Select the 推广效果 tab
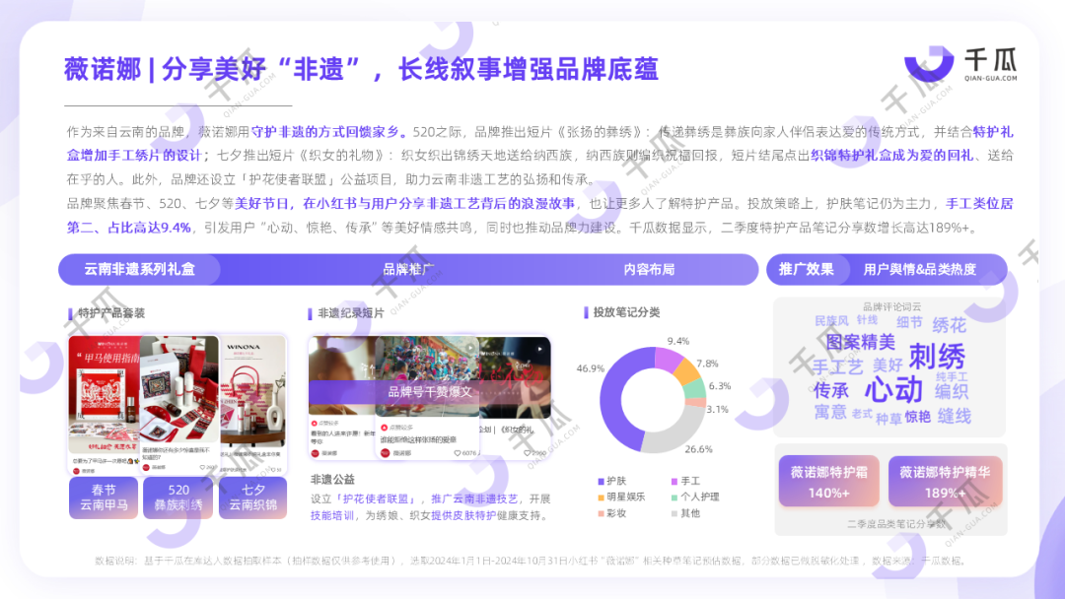The width and height of the screenshot is (1065, 599). click(x=807, y=269)
